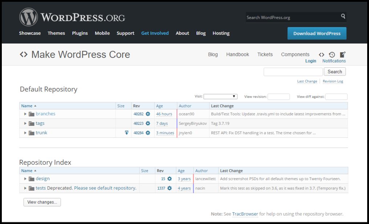Click the folder icon for tests

pyautogui.click(x=32, y=188)
